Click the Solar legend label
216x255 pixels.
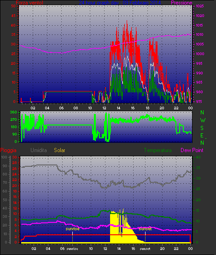pos(59,150)
